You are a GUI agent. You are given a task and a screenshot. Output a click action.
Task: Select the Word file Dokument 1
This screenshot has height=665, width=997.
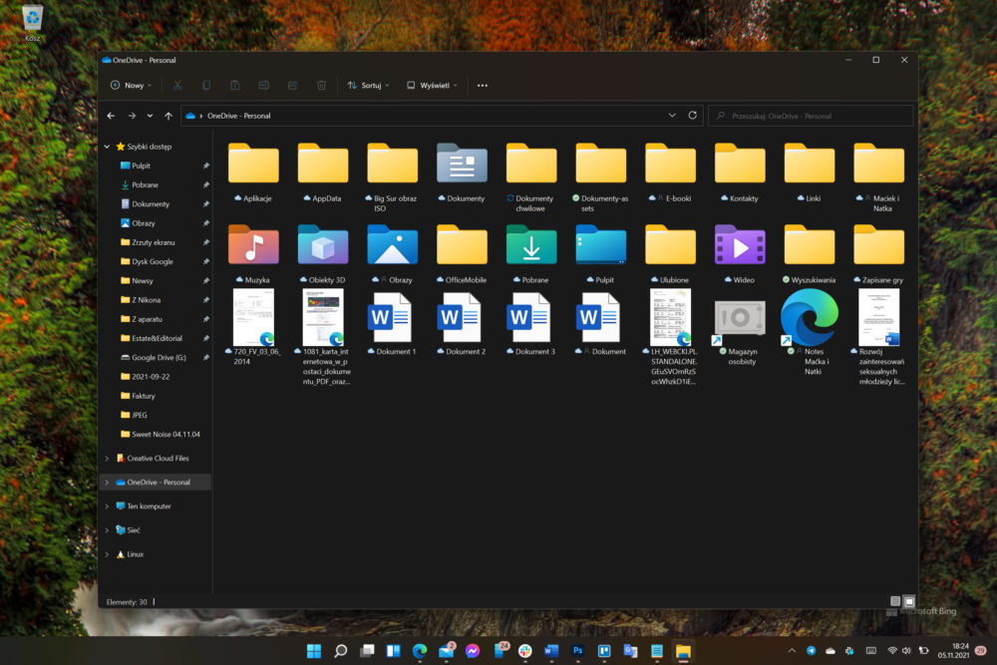(390, 317)
